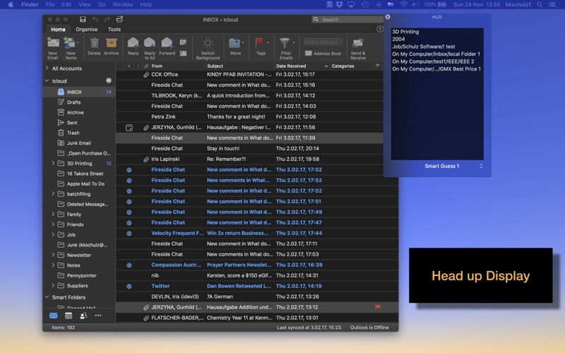The image size is (565, 353).
Task: Switch to People view icon at bottom
Action: (x=83, y=316)
